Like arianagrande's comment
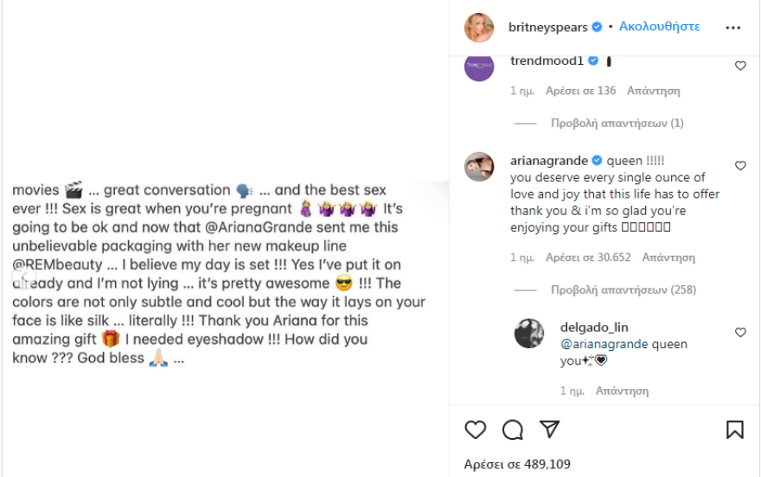 click(x=740, y=165)
